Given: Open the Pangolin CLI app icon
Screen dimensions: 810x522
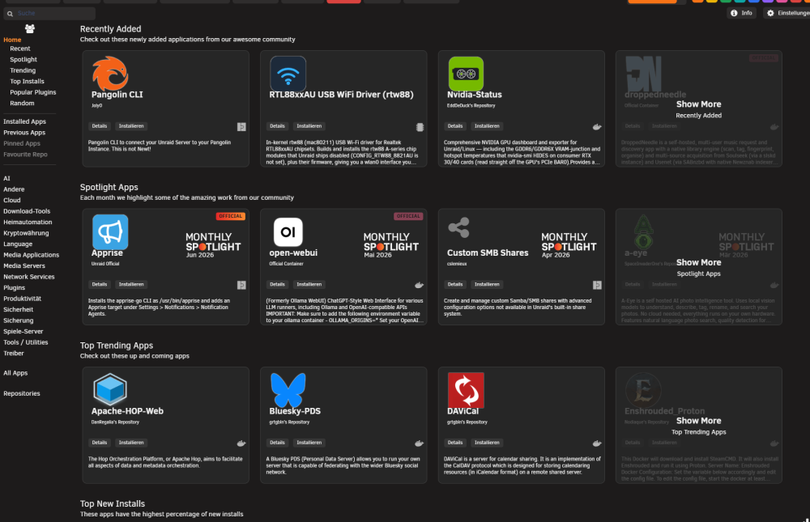Looking at the screenshot, I should coord(110,74).
